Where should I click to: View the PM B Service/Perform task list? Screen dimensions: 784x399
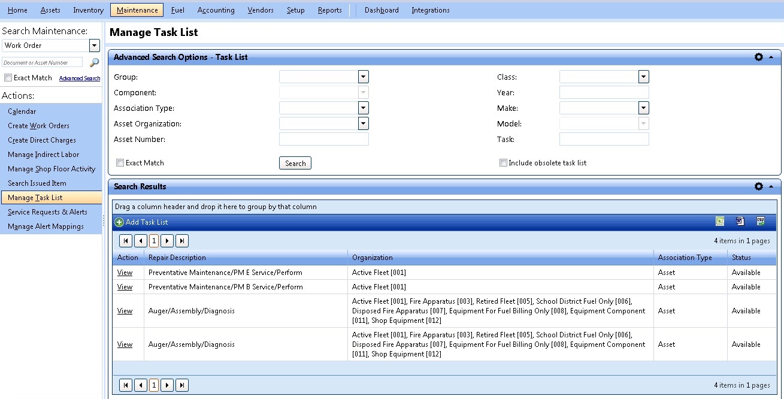pyautogui.click(x=125, y=287)
